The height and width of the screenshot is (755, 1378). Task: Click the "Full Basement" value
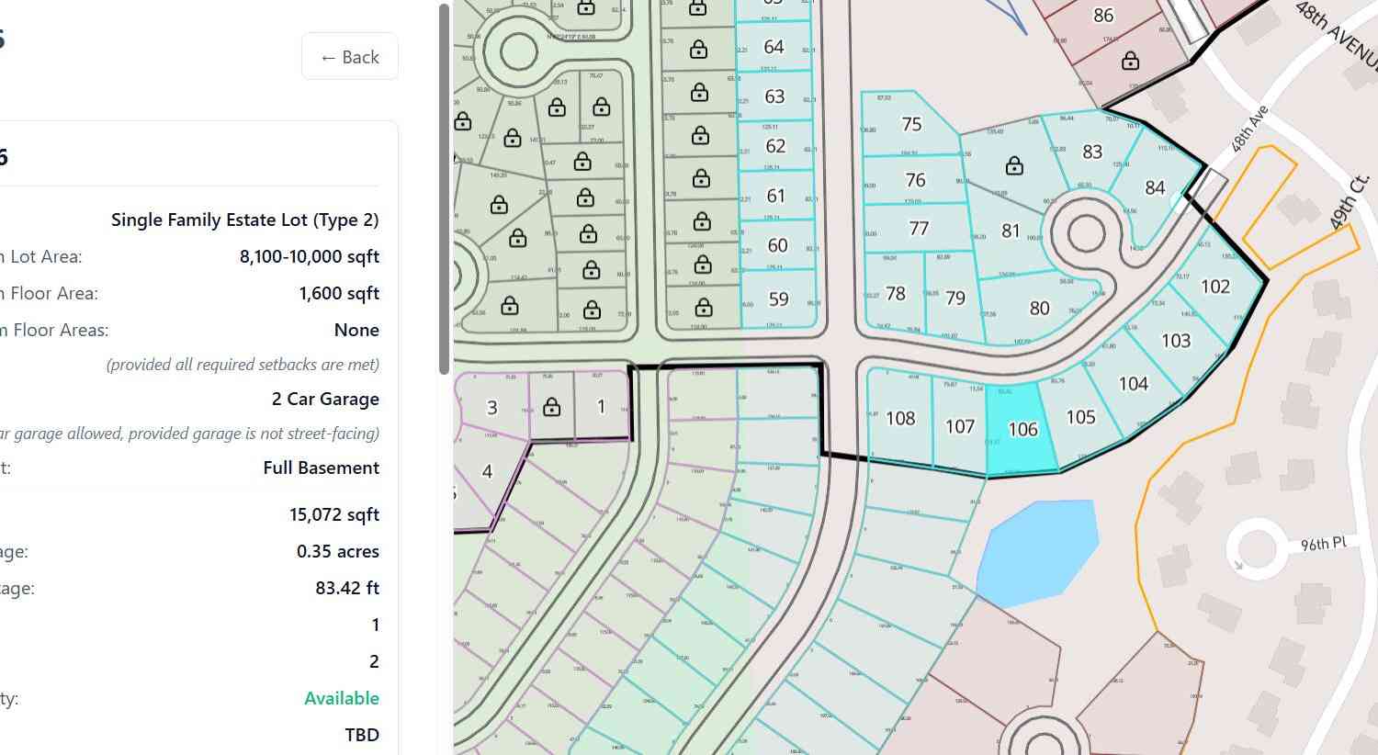tap(321, 468)
